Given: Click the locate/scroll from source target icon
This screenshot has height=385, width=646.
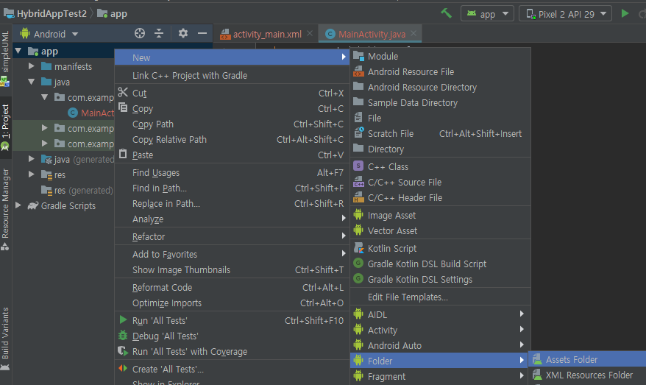Looking at the screenshot, I should (x=140, y=33).
